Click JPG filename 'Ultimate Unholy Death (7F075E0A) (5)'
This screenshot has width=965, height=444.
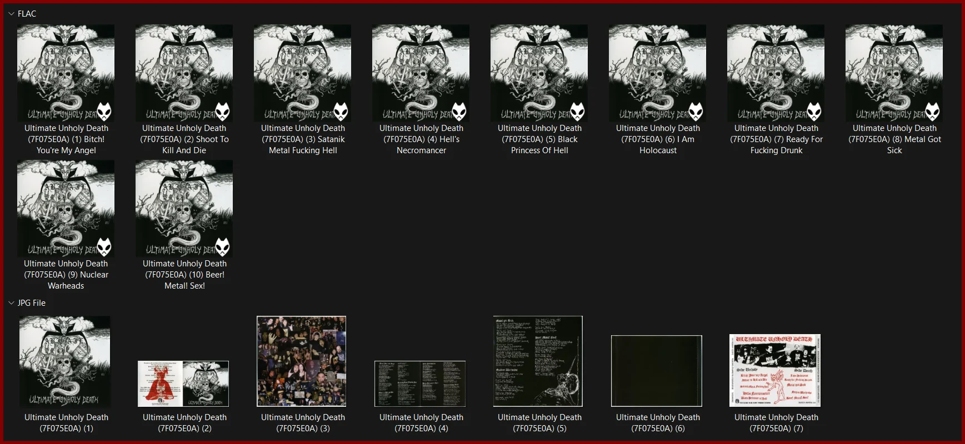[539, 423]
